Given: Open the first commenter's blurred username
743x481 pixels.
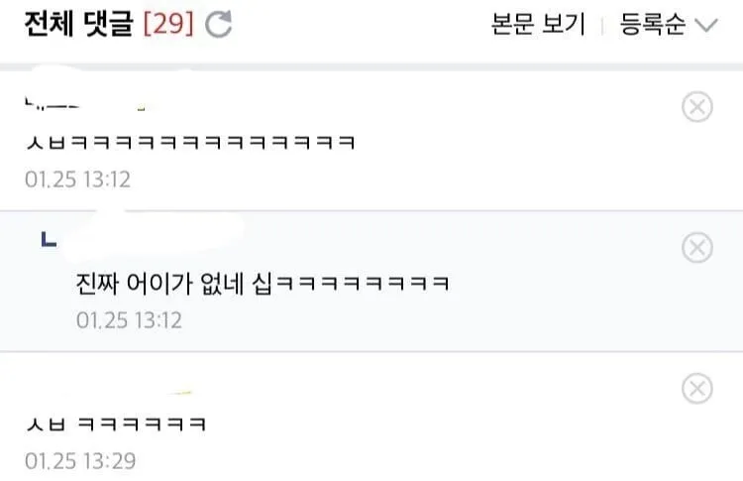Looking at the screenshot, I should click(85, 104).
